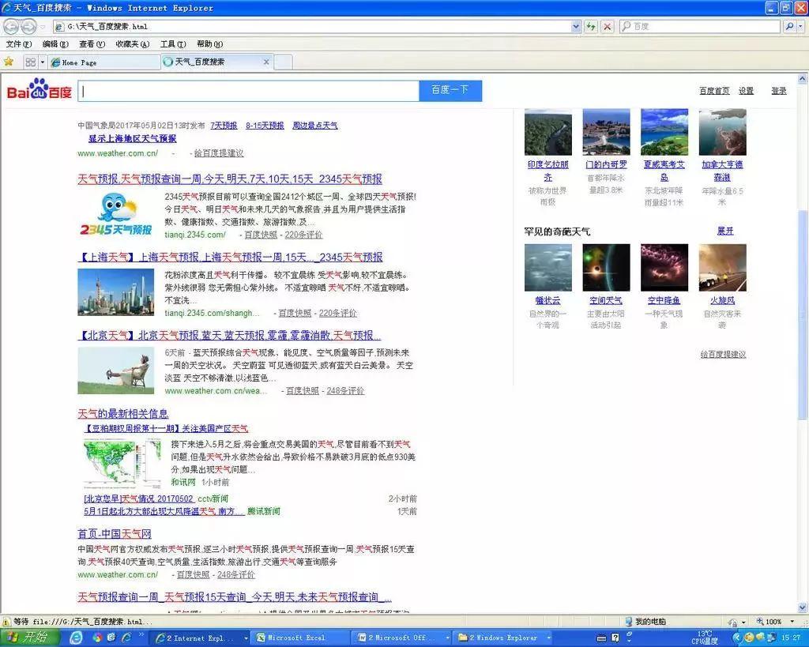Screen dimensions: 809x647
Task: Click the search magnifier button
Action: click(789, 26)
